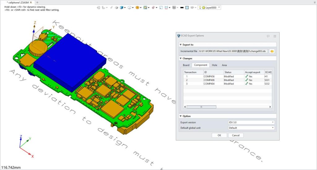Image resolution: width=317 pixels, height=170 pixels.
Task: Click the shaded blue cube display icon
Action: coord(122,7)
